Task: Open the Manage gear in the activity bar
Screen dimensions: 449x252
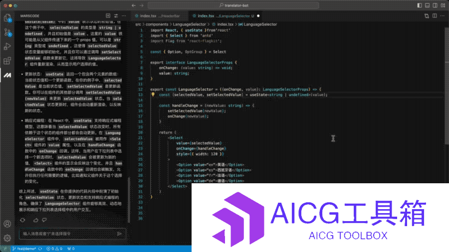Action: coord(7,238)
